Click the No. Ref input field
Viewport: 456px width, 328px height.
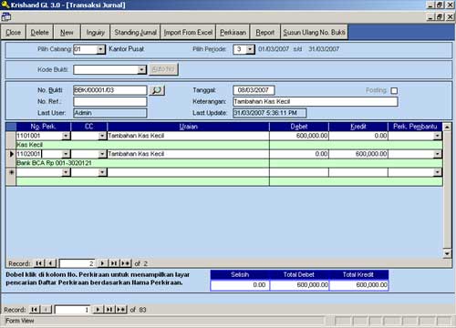pos(110,101)
